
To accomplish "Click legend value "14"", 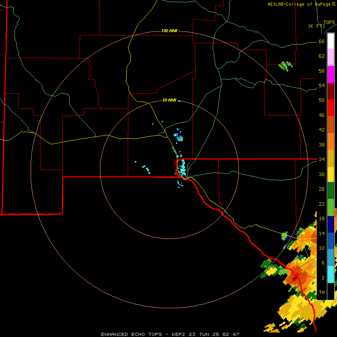I will (x=322, y=233).
